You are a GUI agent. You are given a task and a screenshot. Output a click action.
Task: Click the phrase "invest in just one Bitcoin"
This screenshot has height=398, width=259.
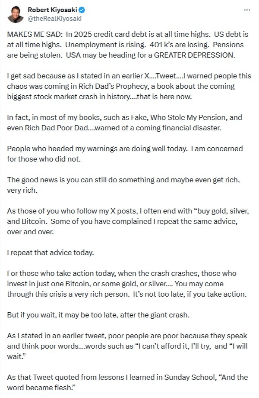tap(48, 284)
